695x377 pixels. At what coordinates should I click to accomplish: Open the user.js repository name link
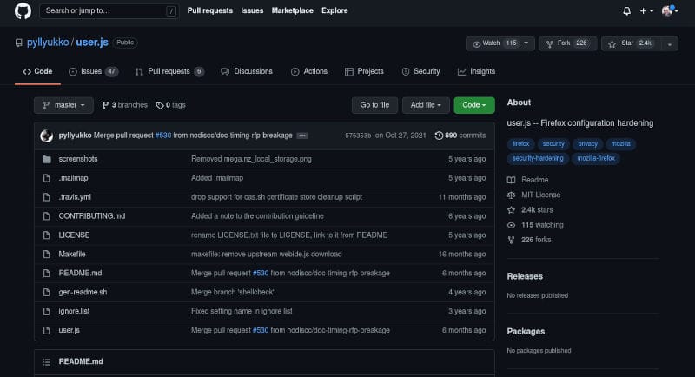click(x=92, y=43)
